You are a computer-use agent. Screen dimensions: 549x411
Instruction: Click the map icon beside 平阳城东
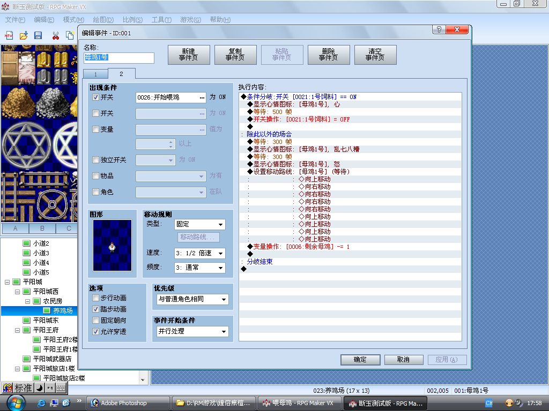click(x=27, y=320)
